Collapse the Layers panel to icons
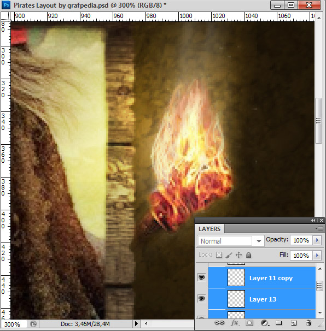This screenshot has width=326, height=331. (x=313, y=220)
